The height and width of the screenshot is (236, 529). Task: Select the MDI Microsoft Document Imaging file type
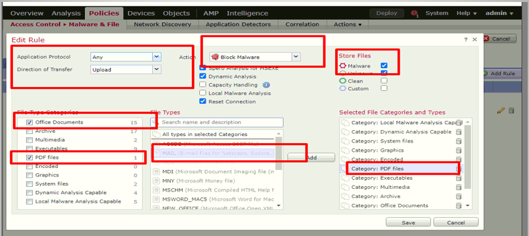[x=213, y=171]
